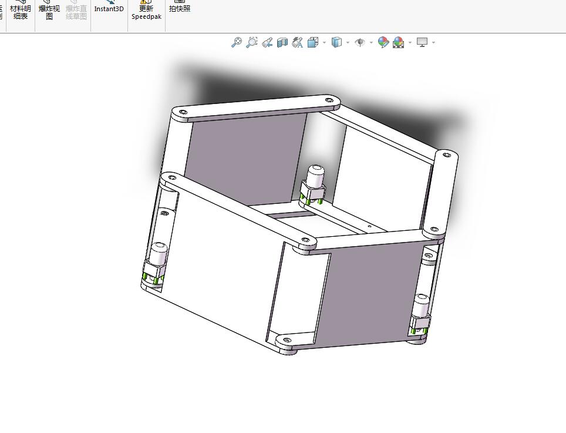Image resolution: width=566 pixels, height=433 pixels.
Task: Select the Edit Appearance icon
Action: 383,42
